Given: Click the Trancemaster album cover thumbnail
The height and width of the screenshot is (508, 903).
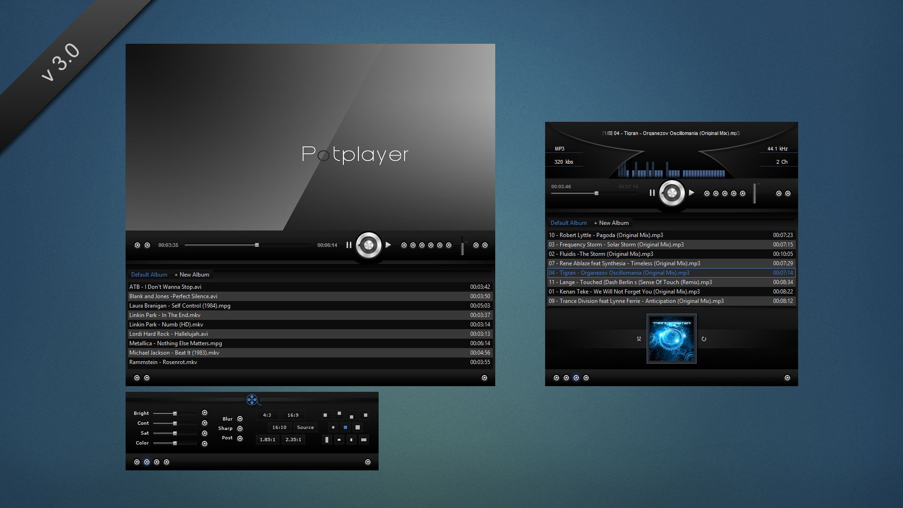Looking at the screenshot, I should 672,339.
